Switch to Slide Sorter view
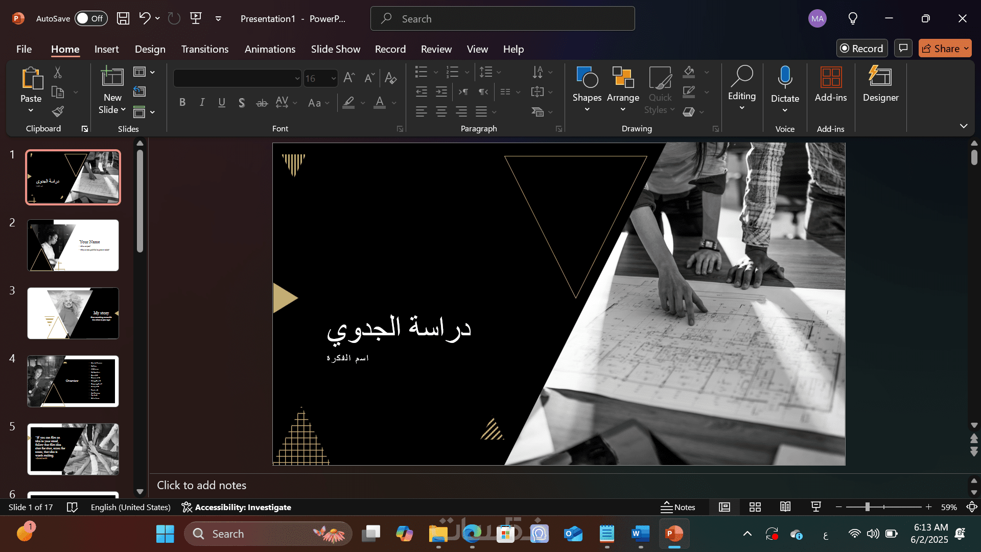981x552 pixels. (755, 507)
